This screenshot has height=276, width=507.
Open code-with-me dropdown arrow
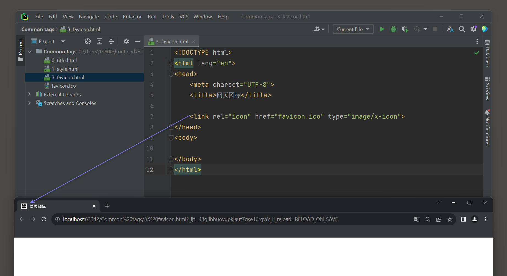pos(323,29)
